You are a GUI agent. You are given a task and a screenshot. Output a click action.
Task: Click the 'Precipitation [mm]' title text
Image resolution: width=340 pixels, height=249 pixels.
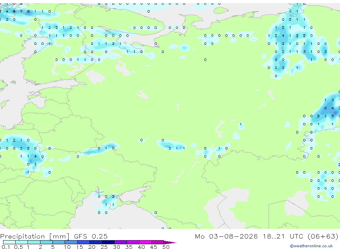(x=35, y=236)
